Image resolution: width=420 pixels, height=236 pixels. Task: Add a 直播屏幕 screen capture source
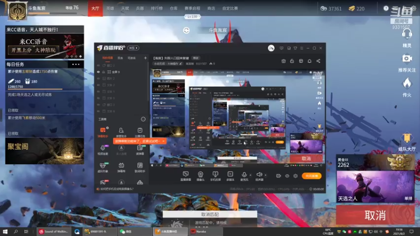[x=185, y=176]
